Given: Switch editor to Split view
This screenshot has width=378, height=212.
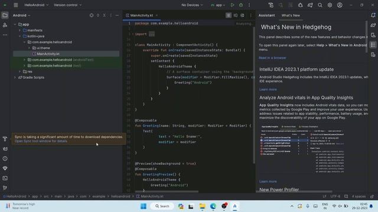Looking at the screenshot, I should pyautogui.click(x=236, y=15).
